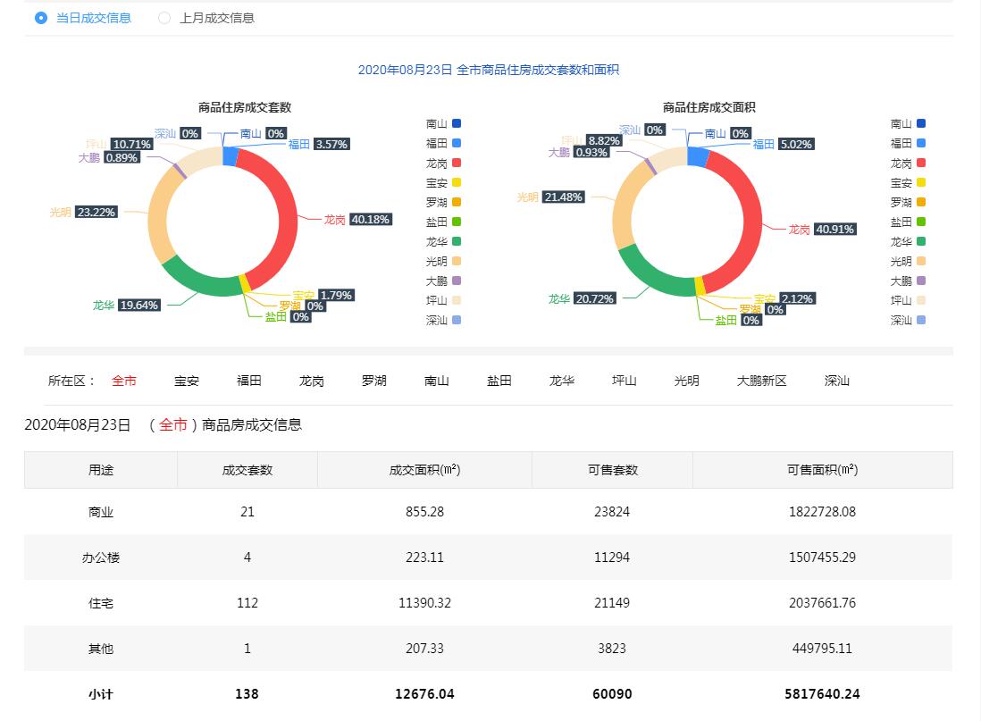Toggle 大鹏 legend icon in right chart
This screenshot has width=981, height=721.
click(x=921, y=281)
